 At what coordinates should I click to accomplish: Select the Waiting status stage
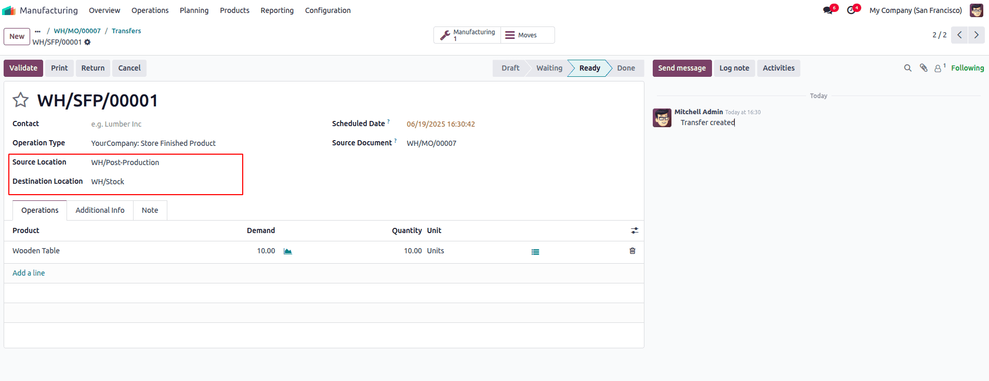[549, 68]
